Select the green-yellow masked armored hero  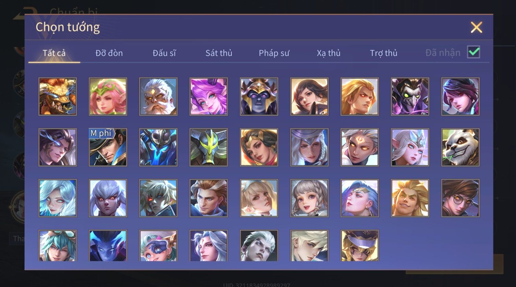209,147
